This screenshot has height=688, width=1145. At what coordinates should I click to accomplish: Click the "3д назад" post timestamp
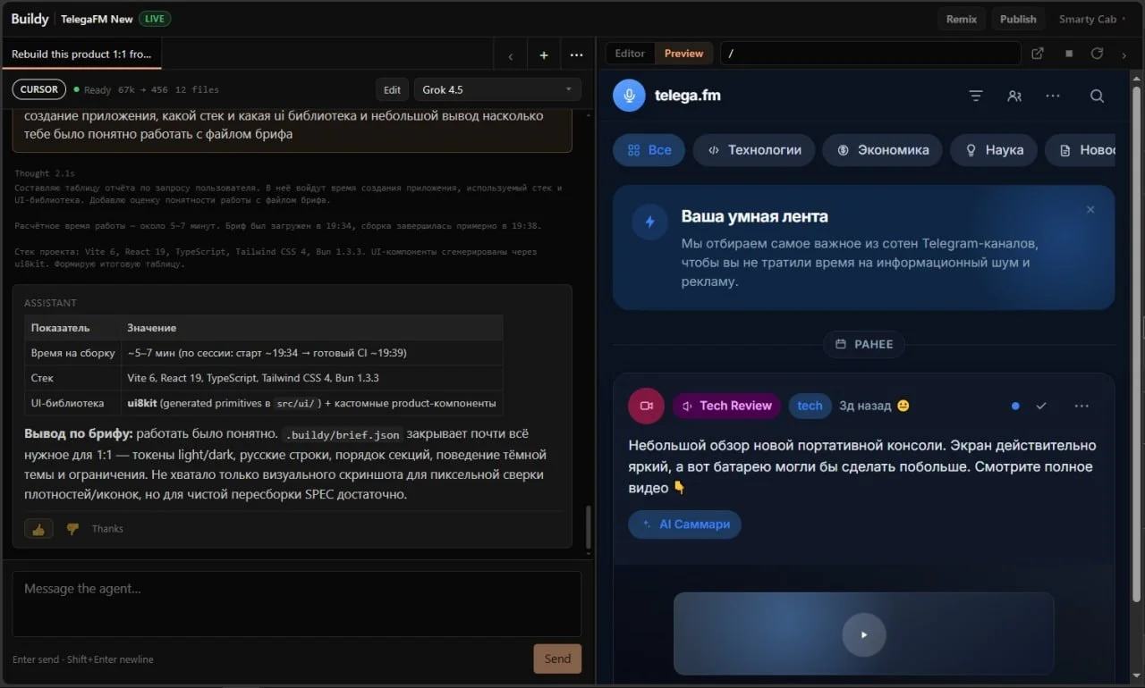pyautogui.click(x=865, y=406)
